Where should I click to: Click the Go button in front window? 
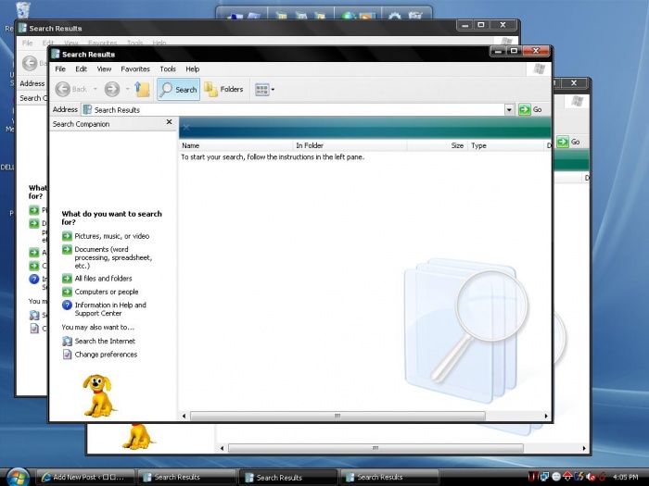[530, 109]
